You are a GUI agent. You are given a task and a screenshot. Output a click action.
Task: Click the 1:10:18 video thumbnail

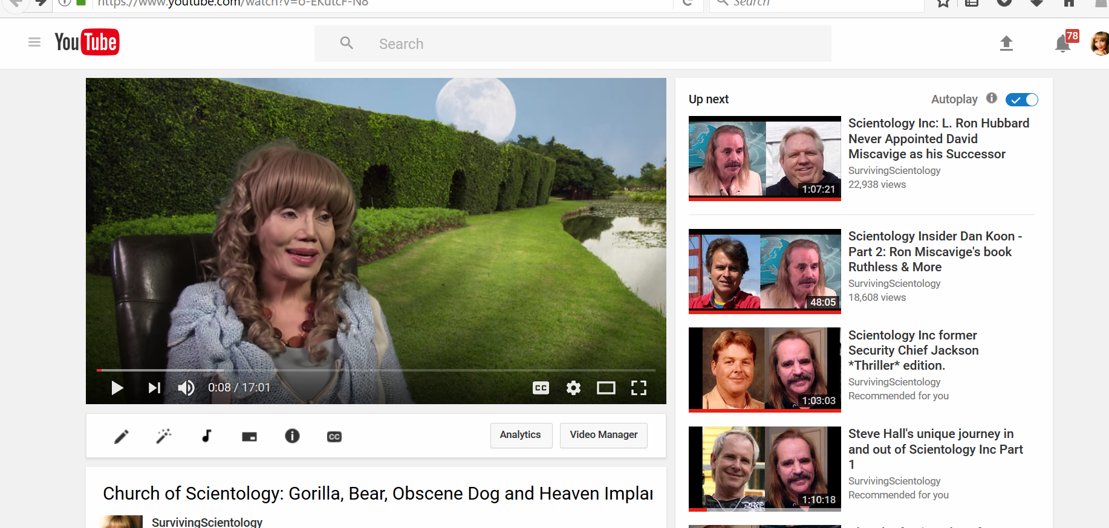click(x=765, y=469)
